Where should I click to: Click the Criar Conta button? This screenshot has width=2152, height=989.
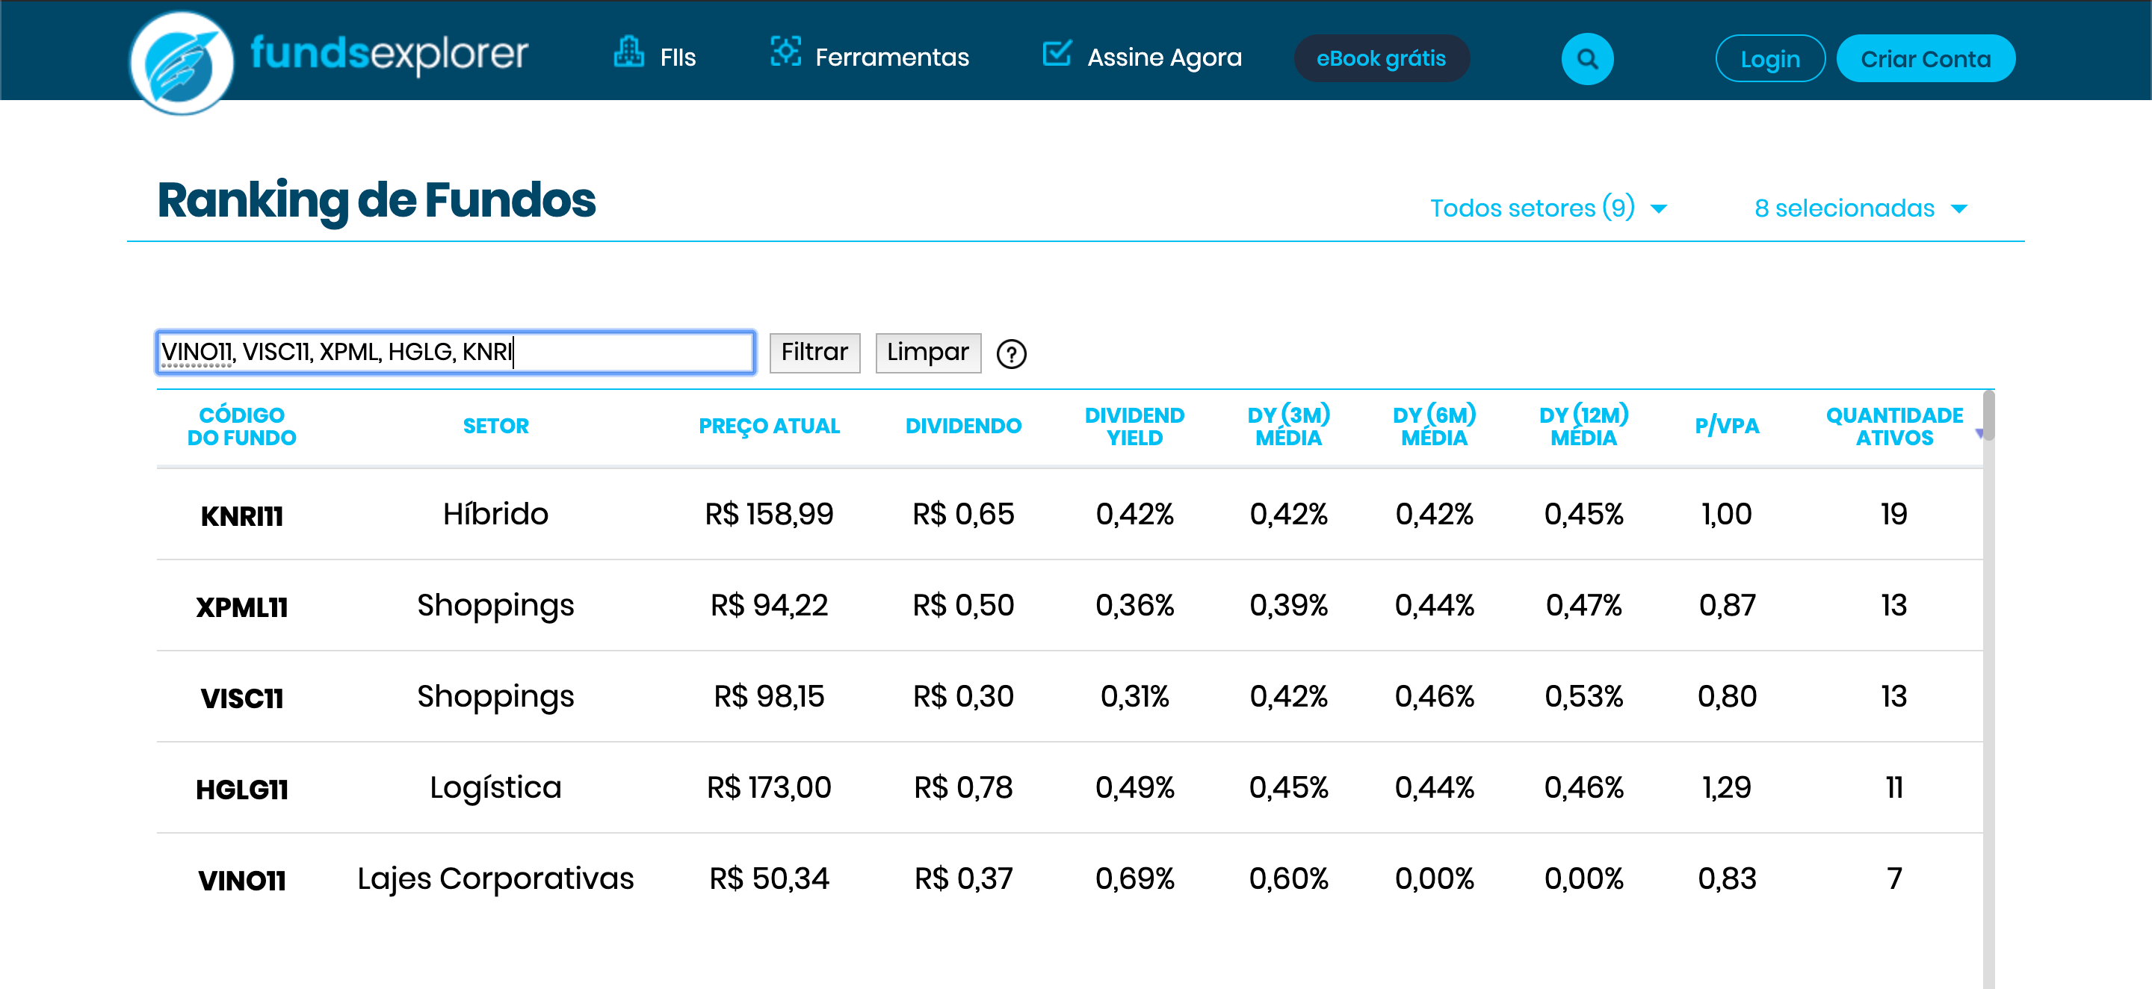click(x=1925, y=59)
